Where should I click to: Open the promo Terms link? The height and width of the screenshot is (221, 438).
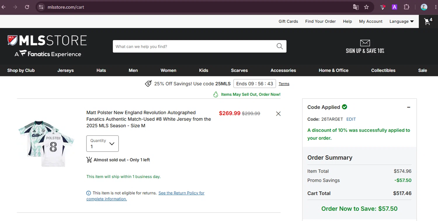(284, 84)
